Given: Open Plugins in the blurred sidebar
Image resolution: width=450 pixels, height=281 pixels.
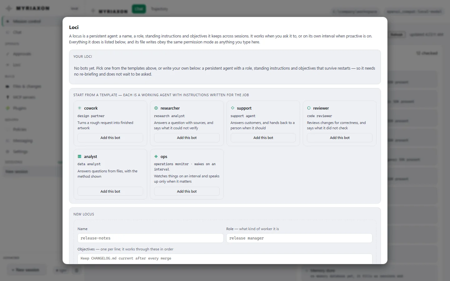Looking at the screenshot, I should 19,108.
